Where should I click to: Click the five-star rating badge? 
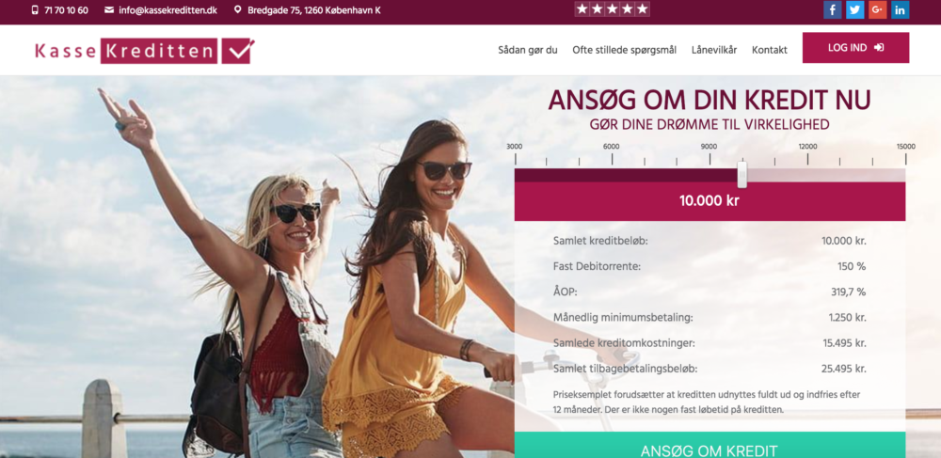pos(613,9)
